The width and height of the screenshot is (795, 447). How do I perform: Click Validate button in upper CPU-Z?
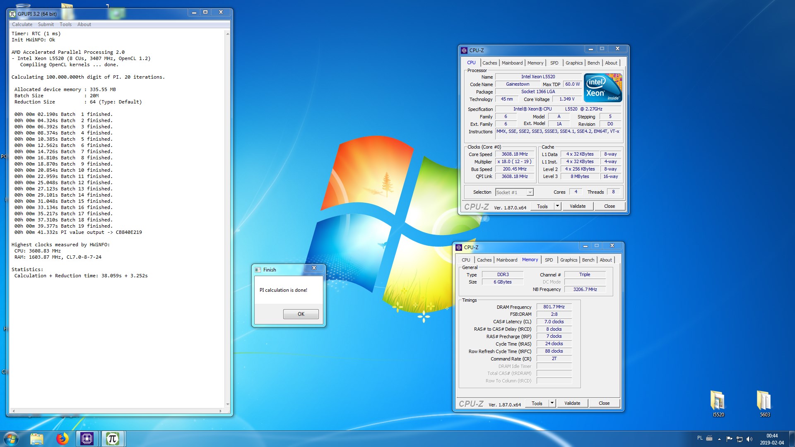tap(578, 206)
